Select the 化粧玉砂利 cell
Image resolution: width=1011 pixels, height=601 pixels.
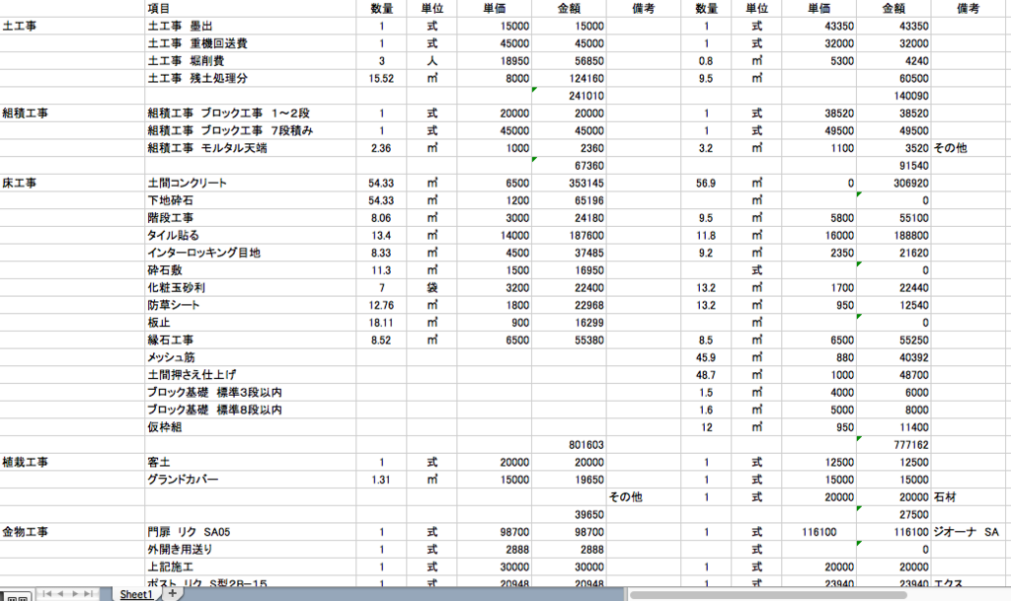click(250, 288)
